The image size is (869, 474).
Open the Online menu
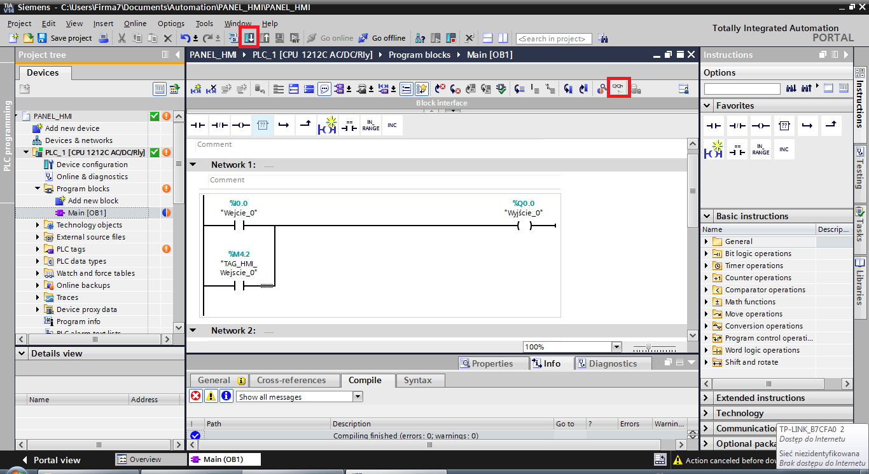[x=135, y=24]
